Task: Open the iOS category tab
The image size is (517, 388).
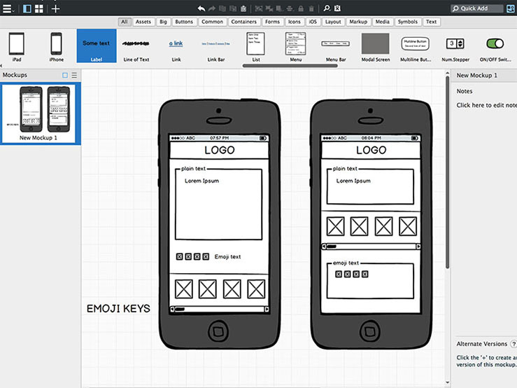Action: click(x=313, y=22)
